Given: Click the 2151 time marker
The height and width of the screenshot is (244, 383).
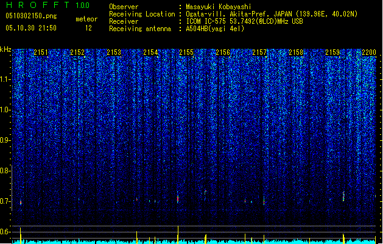Looking at the screenshot, I should [x=41, y=52].
